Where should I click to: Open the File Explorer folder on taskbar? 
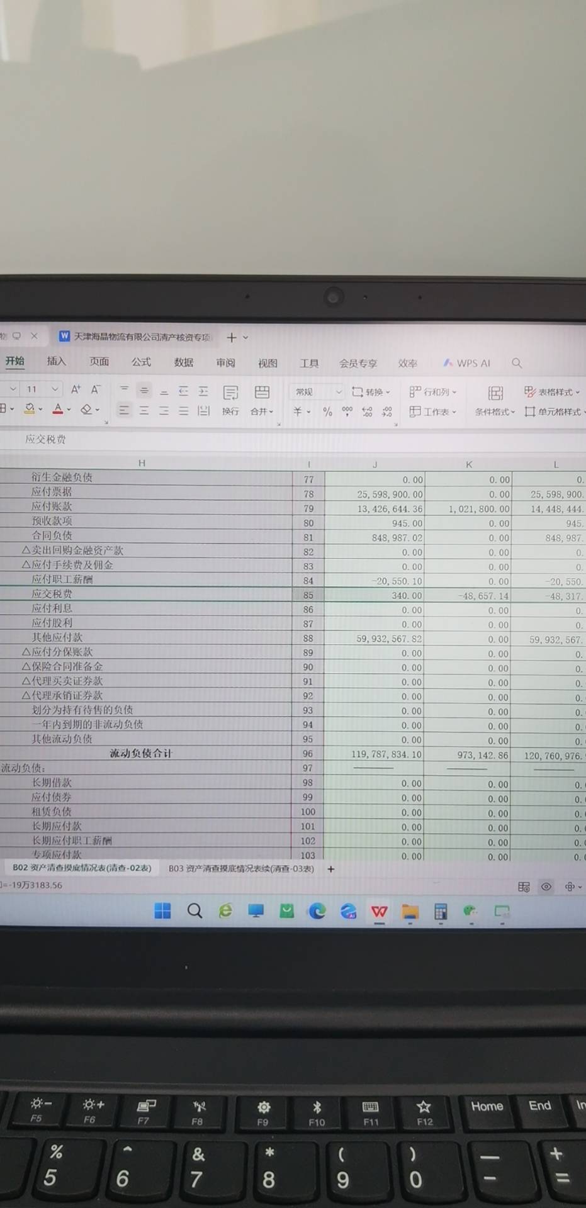tap(410, 912)
